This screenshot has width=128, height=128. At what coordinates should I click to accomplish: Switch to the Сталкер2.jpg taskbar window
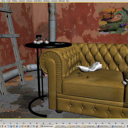89,126
